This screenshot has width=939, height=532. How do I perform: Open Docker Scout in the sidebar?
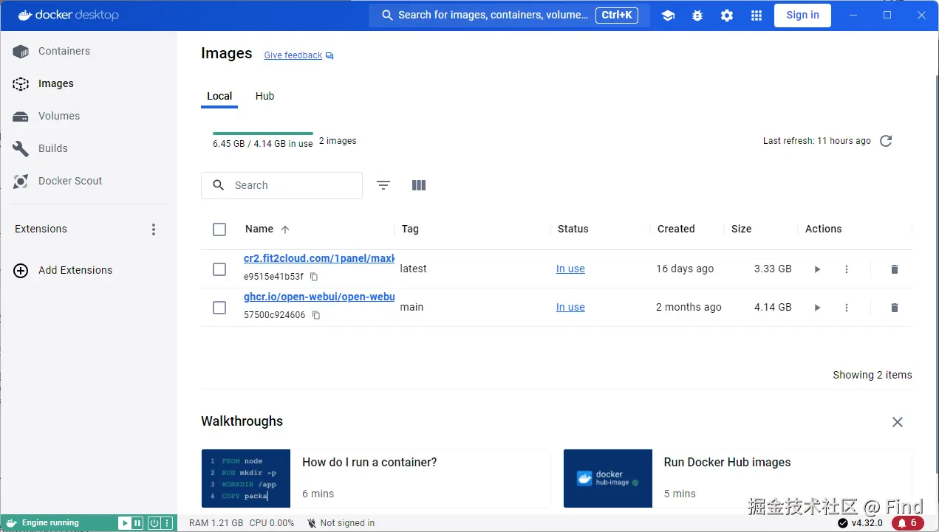point(89,181)
